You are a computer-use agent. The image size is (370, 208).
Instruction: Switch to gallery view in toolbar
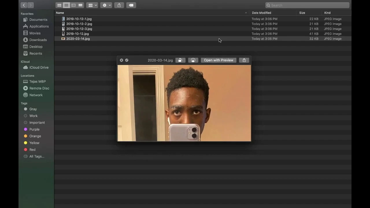coord(80,5)
